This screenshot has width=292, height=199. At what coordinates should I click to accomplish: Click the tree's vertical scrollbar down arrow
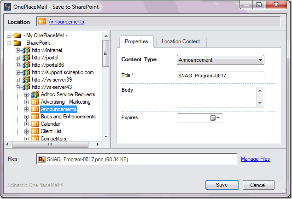(105, 137)
